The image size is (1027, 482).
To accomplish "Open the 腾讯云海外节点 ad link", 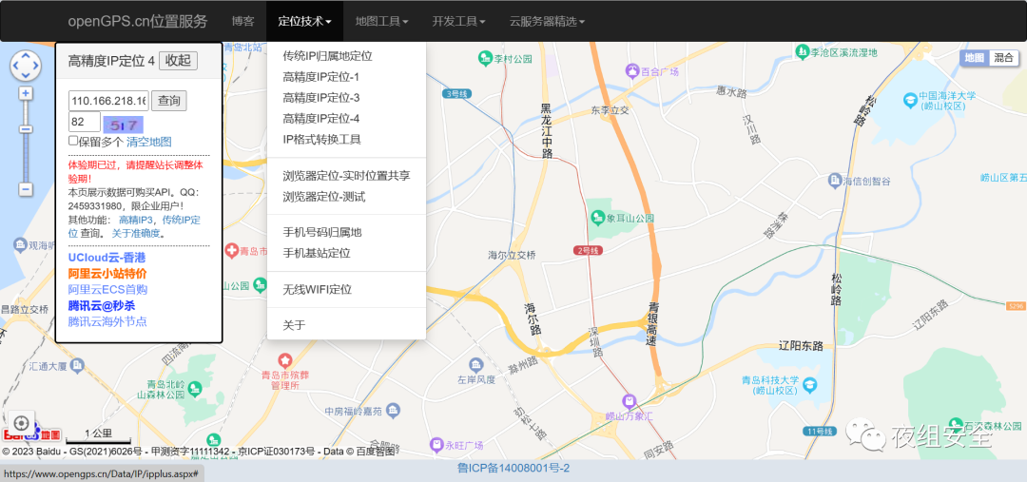I will tap(107, 321).
